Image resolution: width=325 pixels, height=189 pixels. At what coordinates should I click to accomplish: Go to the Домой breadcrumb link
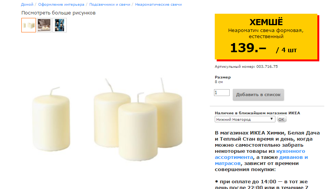click(x=27, y=4)
